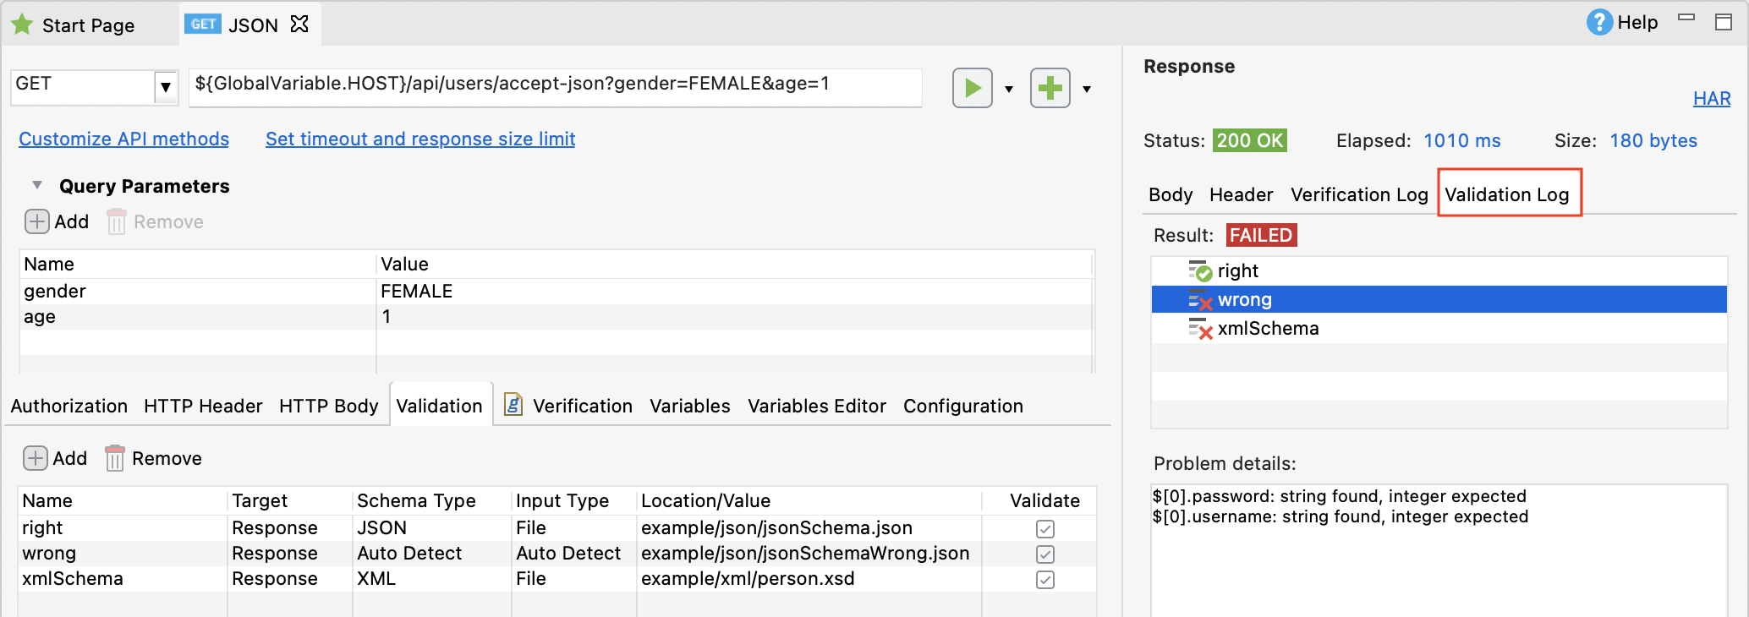Click Remove trash icon in Validation section

pyautogui.click(x=115, y=458)
